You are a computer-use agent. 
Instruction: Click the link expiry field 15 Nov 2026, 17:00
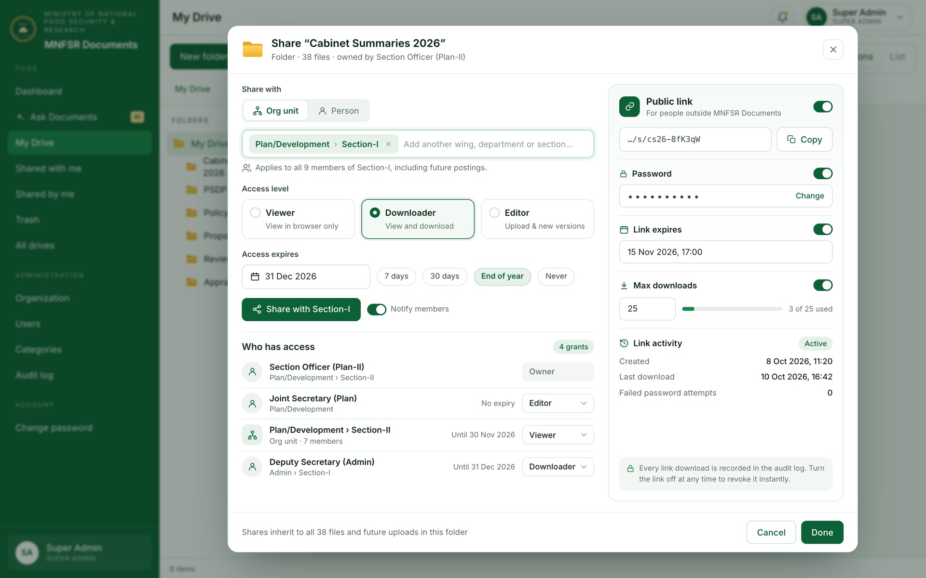tap(726, 252)
